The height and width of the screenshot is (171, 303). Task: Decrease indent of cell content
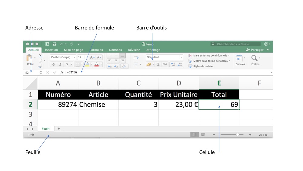[110, 66]
